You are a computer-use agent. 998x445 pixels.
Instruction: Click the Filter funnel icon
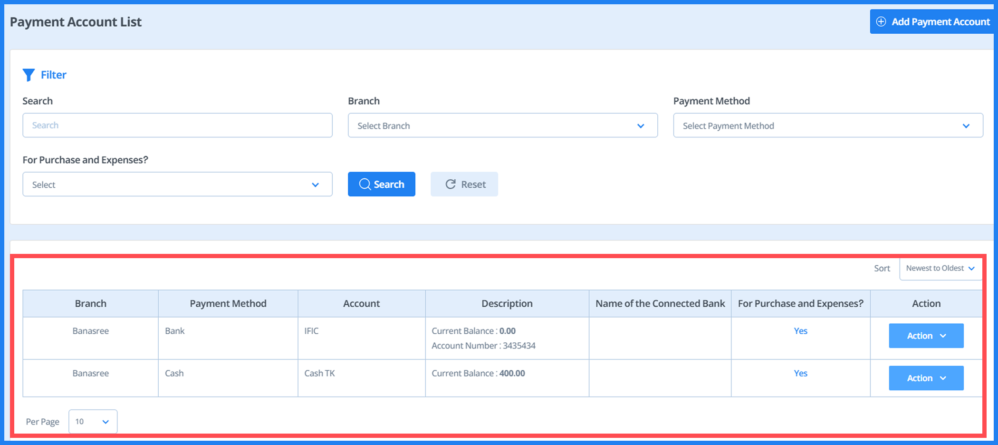(x=29, y=75)
